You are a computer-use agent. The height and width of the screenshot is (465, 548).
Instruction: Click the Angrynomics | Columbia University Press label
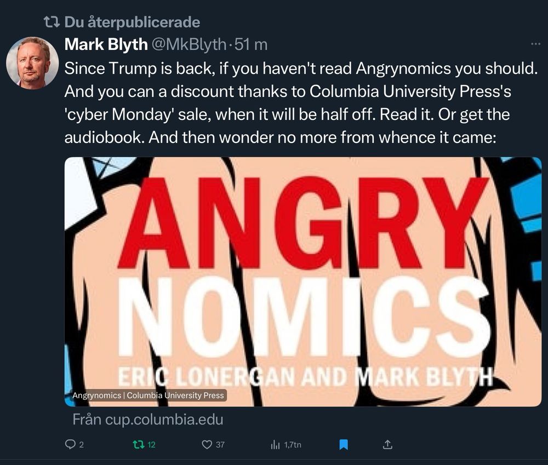coord(148,395)
